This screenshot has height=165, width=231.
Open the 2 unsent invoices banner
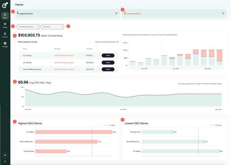point(174,14)
